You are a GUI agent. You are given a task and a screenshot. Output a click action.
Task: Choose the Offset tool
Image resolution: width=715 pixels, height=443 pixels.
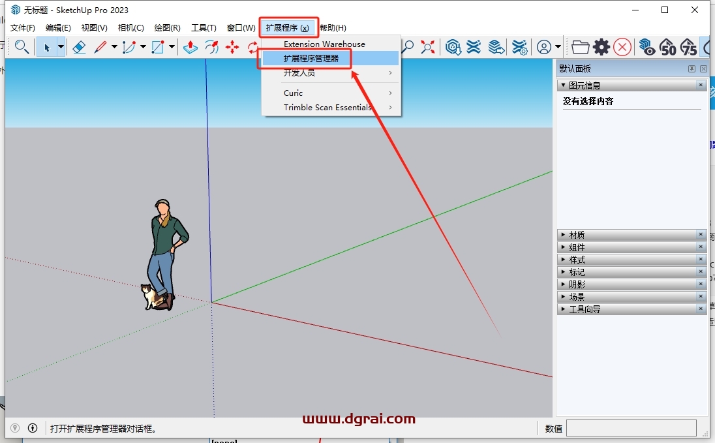point(211,47)
